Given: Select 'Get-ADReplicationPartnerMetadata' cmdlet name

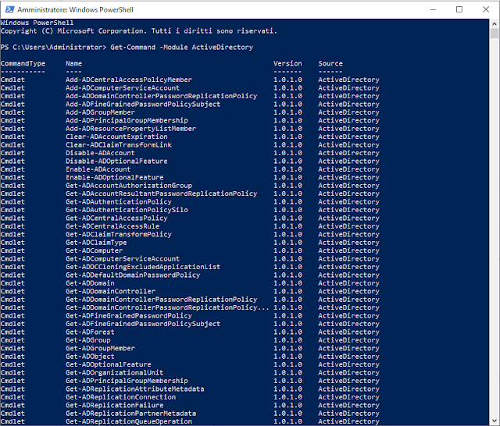Looking at the screenshot, I should (130, 414).
